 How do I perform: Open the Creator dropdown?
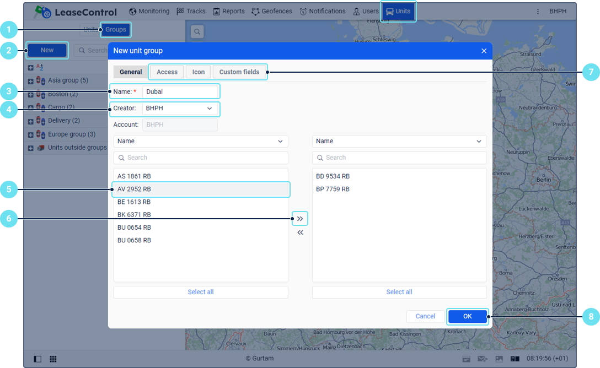180,109
